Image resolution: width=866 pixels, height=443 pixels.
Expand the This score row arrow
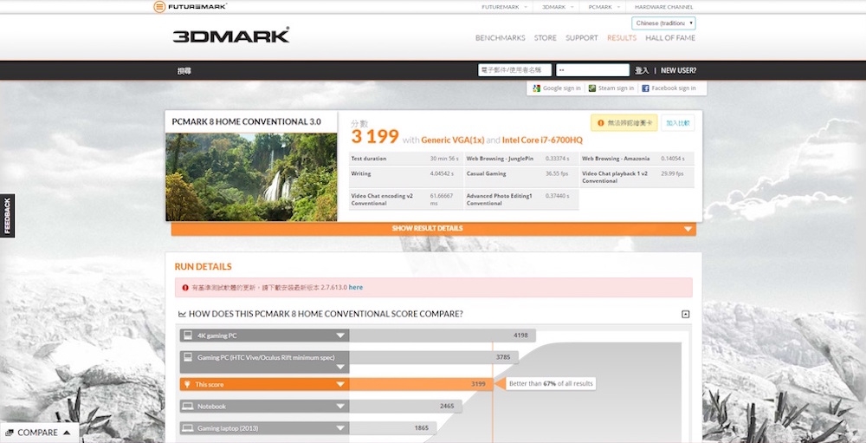340,384
